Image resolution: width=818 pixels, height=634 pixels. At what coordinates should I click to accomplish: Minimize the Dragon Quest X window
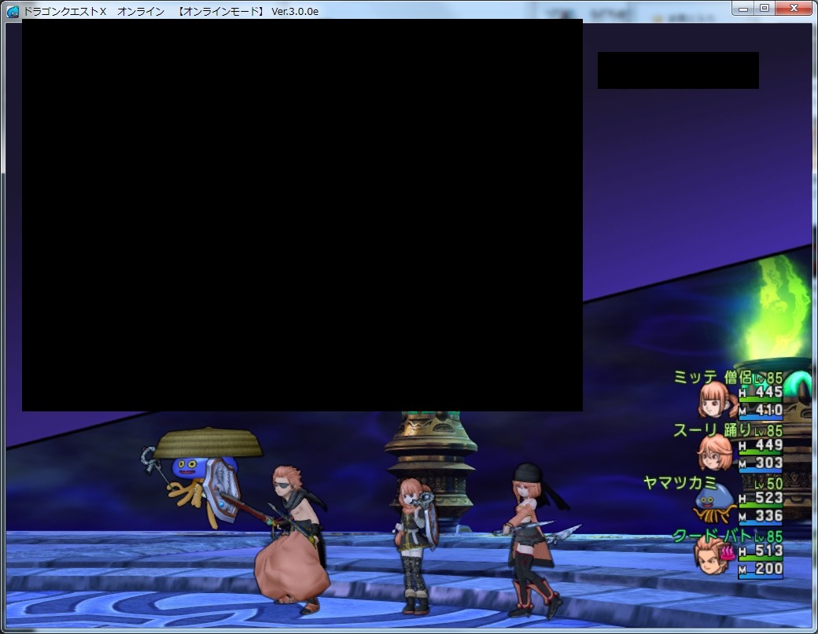(743, 9)
